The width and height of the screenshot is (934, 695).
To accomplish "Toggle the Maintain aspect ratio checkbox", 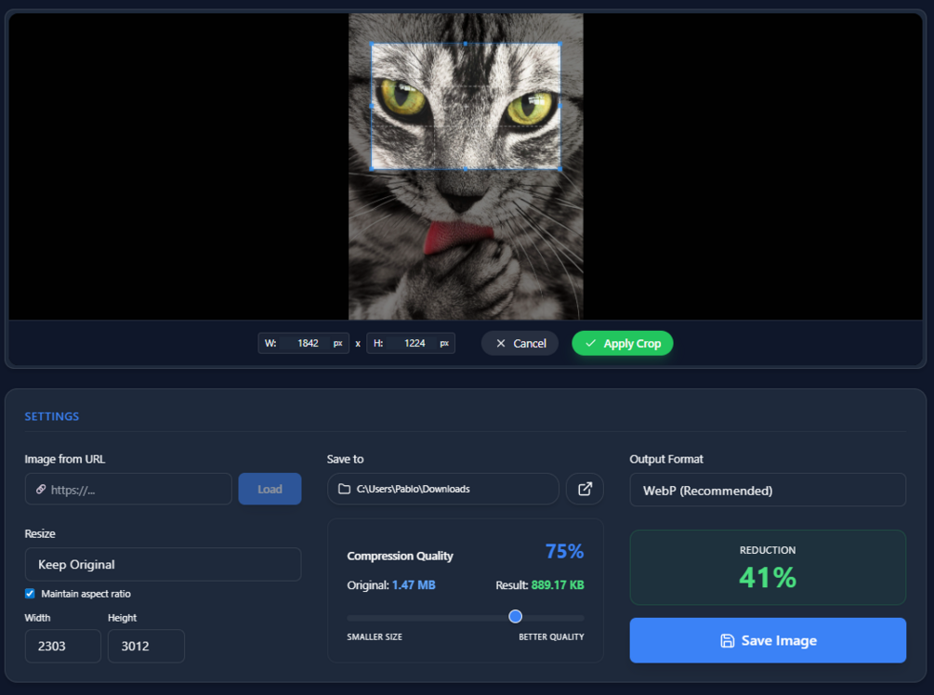I will [x=30, y=594].
